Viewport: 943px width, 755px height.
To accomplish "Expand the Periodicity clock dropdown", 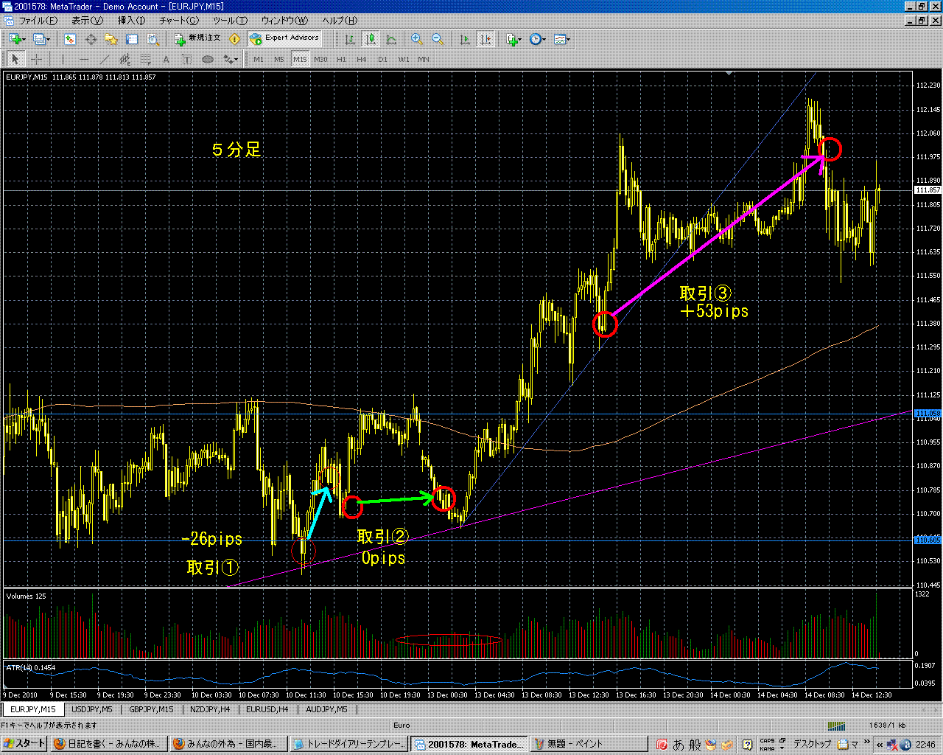I will pos(538,39).
